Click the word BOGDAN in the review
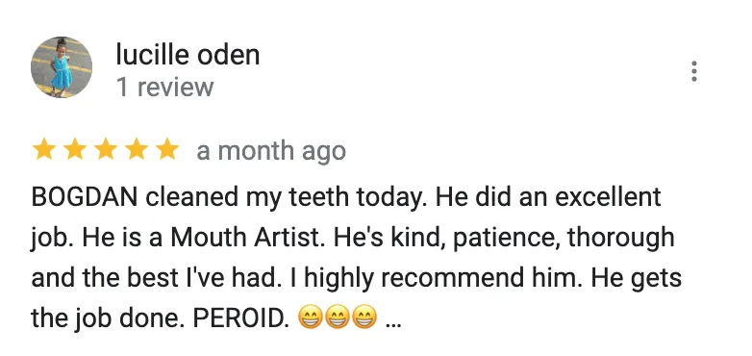Image resolution: width=752 pixels, height=356 pixels. (85, 196)
